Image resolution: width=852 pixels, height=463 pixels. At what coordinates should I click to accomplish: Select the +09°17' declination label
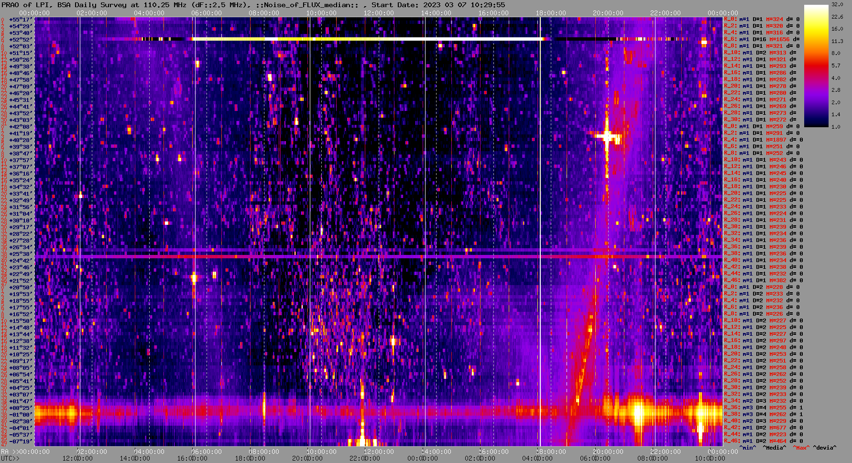pos(21,361)
